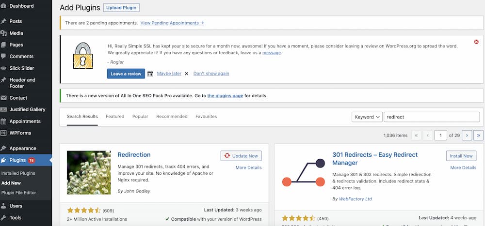Jump to last results page arrow

(479, 135)
